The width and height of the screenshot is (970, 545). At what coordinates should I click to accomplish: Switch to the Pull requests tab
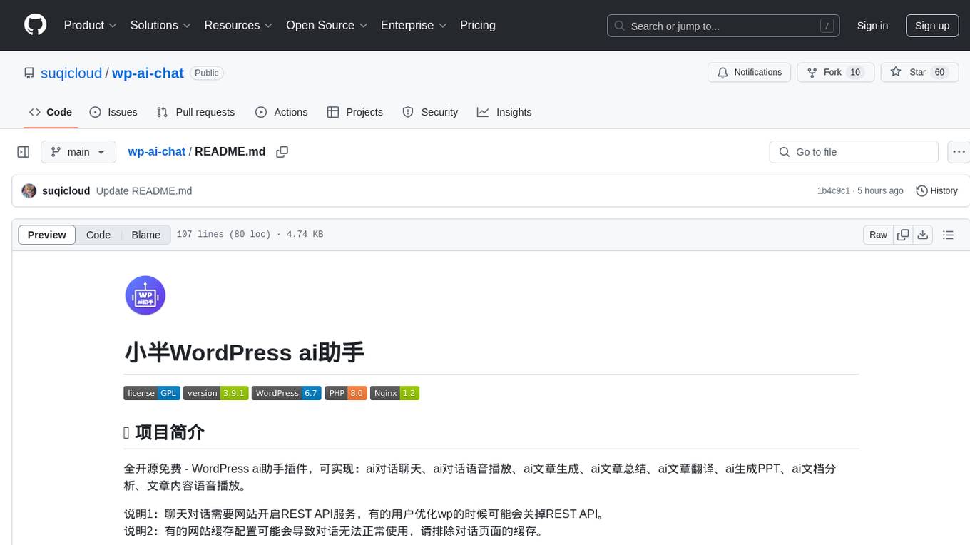tap(195, 112)
